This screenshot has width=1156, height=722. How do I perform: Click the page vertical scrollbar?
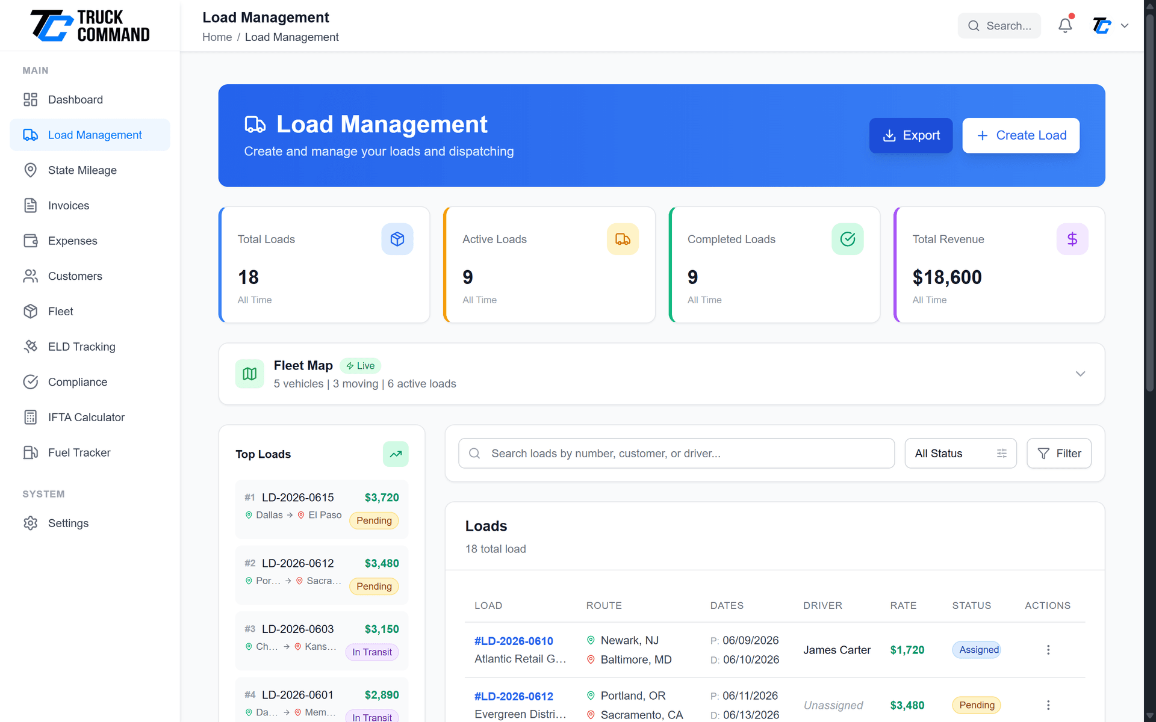tap(1150, 202)
